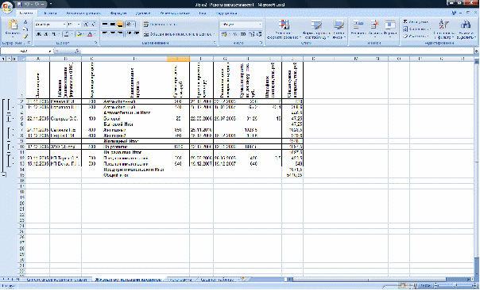Adjust the zoom slider in status bar
Viewport: 480px width, 290px height.
(455, 286)
